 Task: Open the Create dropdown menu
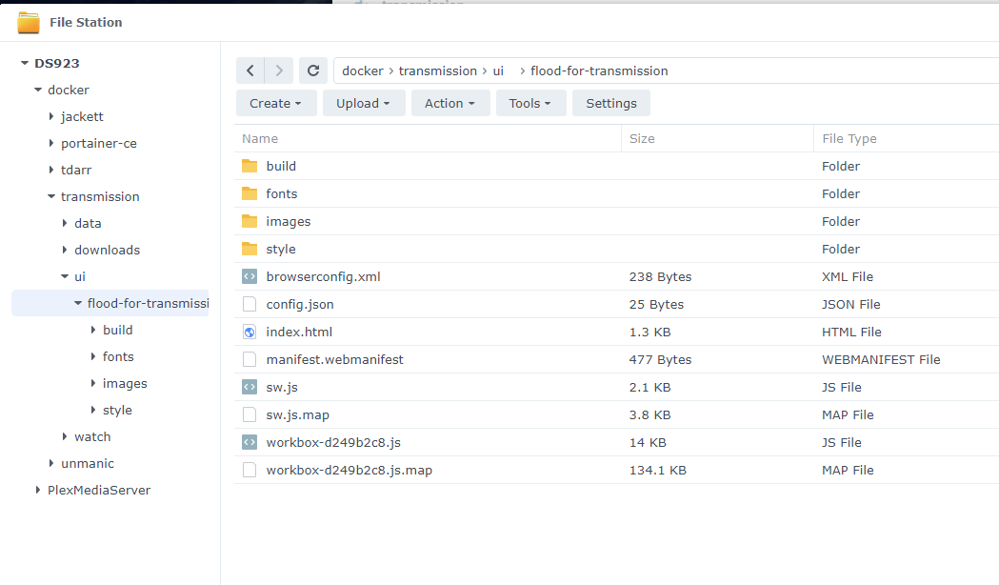(276, 103)
